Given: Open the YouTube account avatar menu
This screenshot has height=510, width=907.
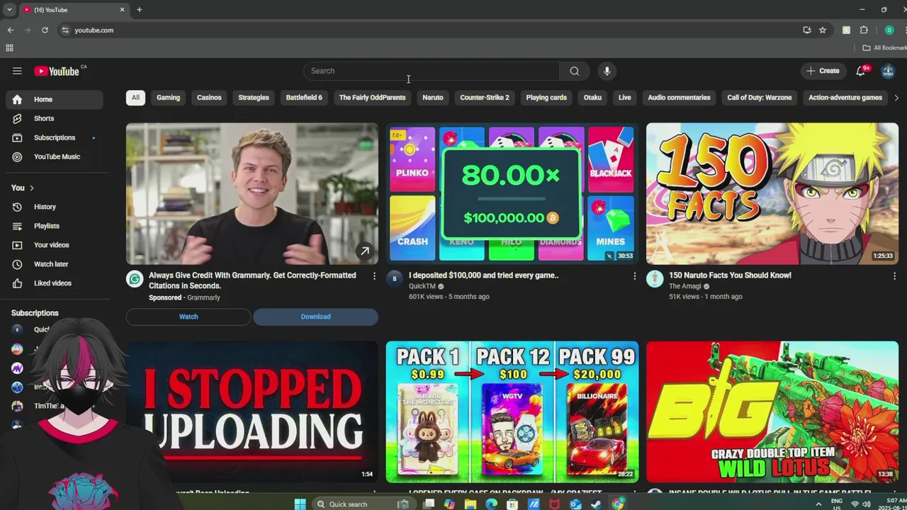Looking at the screenshot, I should tap(888, 71).
